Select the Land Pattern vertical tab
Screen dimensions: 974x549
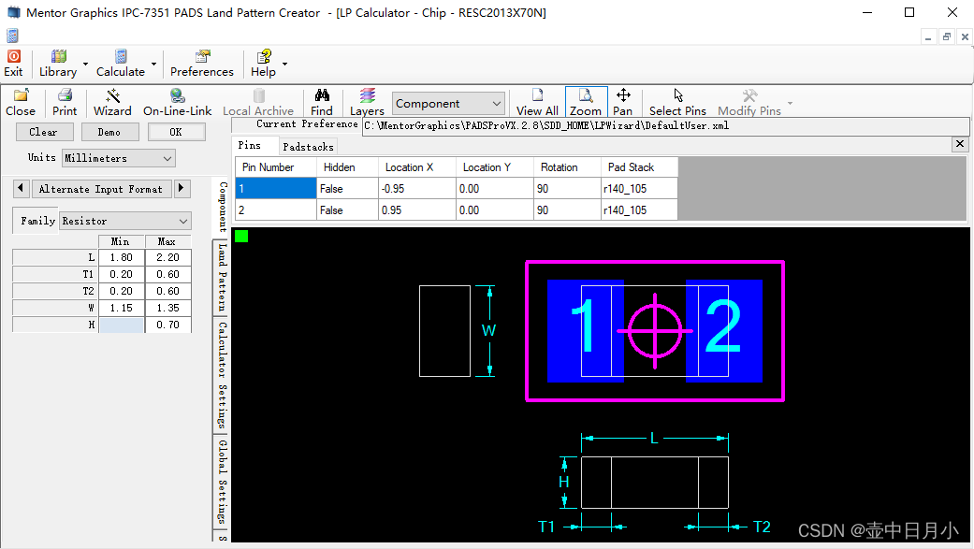[x=222, y=278]
